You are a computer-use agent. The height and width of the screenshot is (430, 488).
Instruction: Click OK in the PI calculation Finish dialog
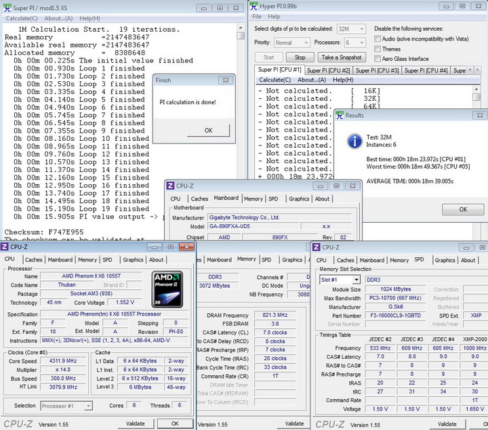tap(208, 130)
